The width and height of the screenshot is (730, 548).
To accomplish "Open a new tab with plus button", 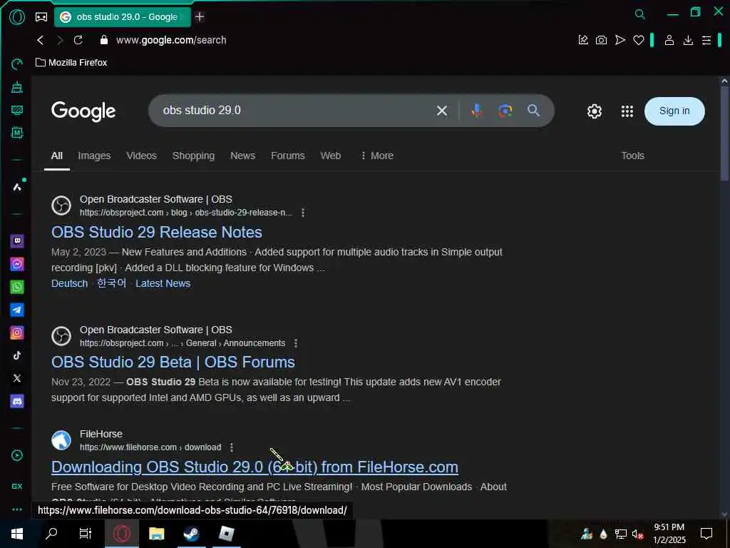I will tap(200, 17).
